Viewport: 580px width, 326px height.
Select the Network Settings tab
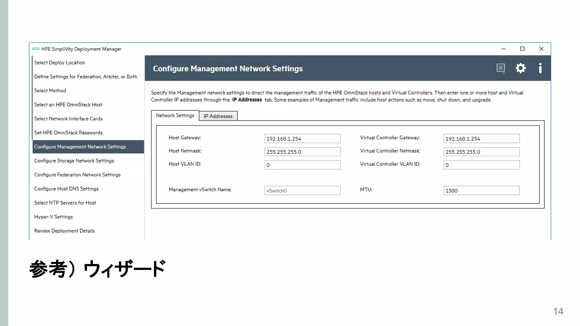175,115
